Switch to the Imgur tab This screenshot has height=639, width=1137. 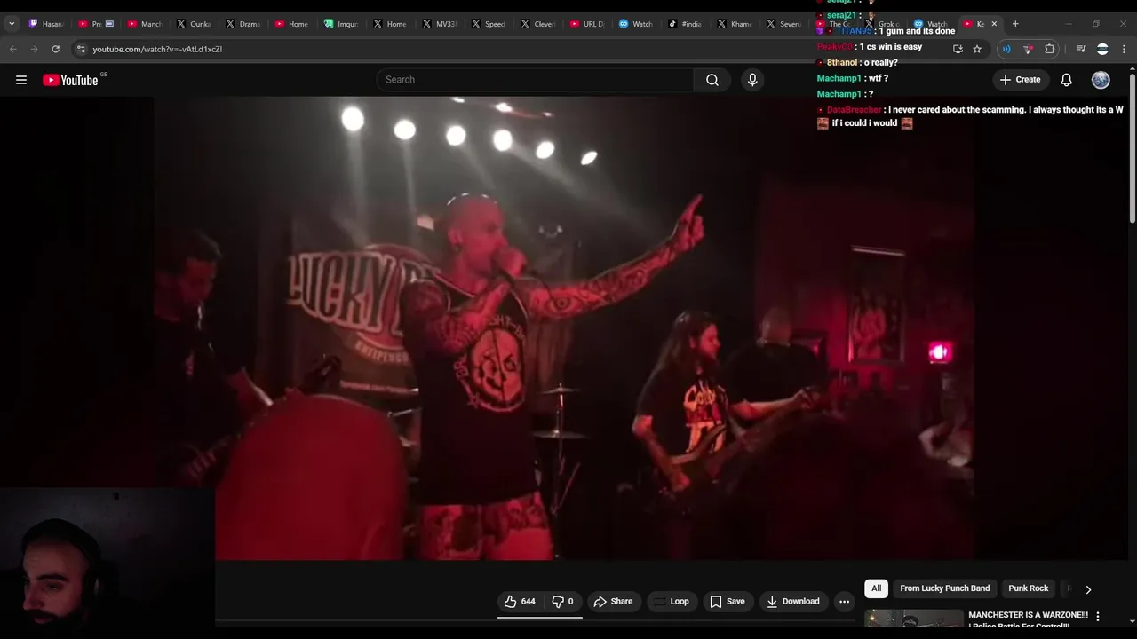coord(341,24)
